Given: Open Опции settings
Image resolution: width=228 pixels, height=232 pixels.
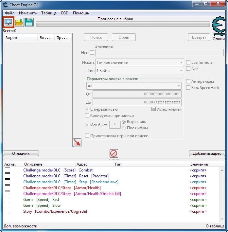Looking at the screenshot, I should click(x=219, y=39).
